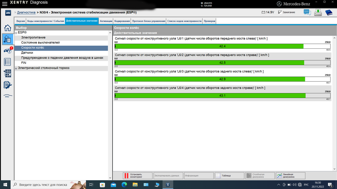Click the print/export icon in header
337x189 pixels.
point(318,13)
